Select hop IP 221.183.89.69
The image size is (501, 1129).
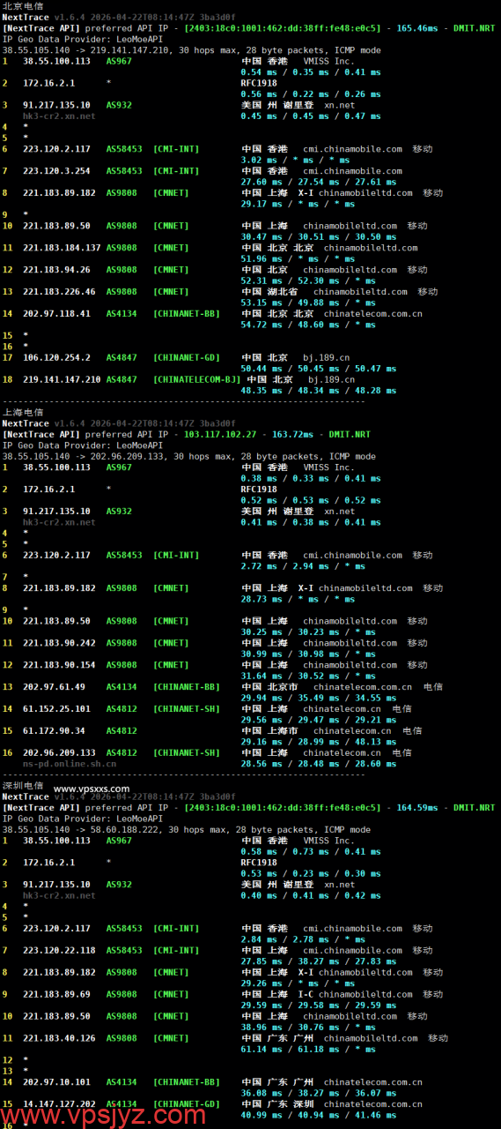pos(56,994)
